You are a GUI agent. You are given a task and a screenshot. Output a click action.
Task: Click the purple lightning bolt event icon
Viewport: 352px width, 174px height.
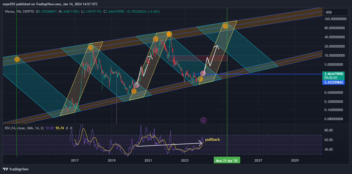click(x=203, y=120)
